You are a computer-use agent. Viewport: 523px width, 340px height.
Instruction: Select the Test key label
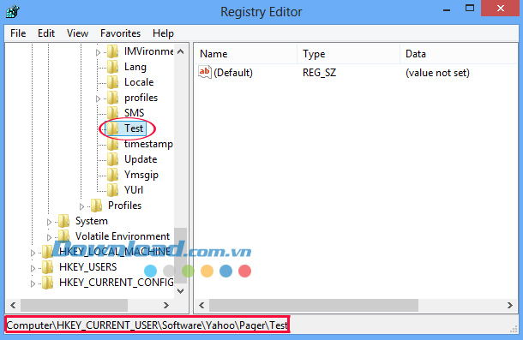point(134,128)
